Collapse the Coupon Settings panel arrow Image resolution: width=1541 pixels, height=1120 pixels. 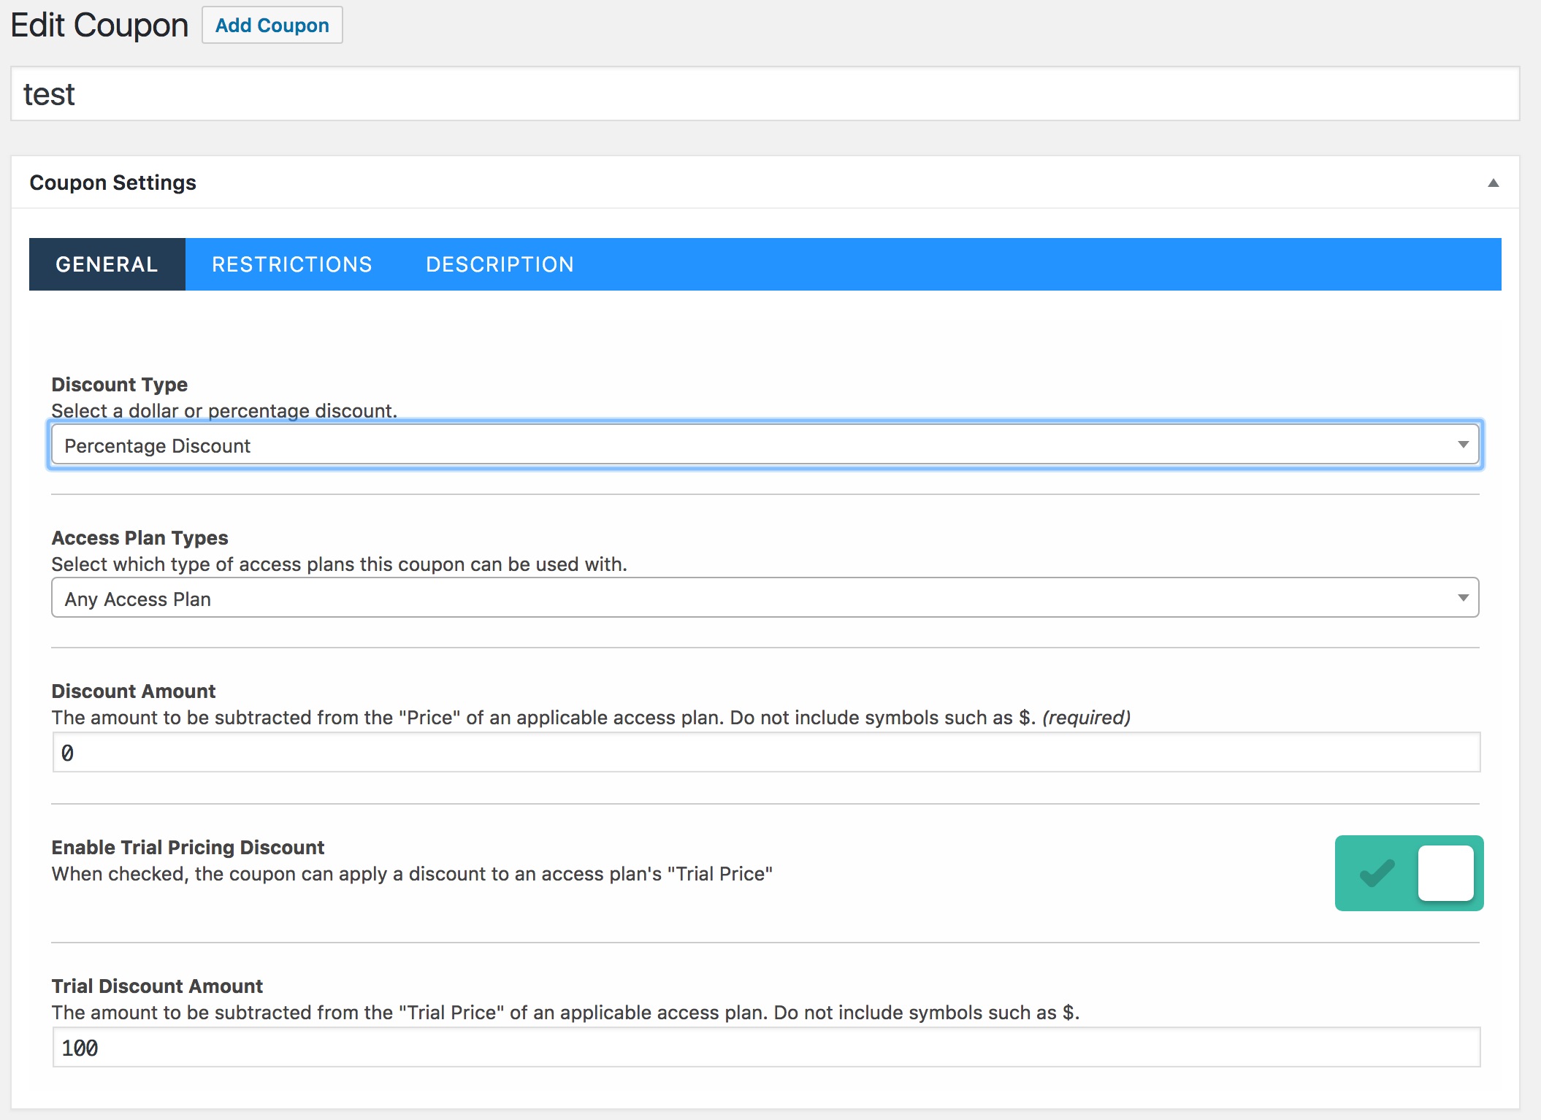pyautogui.click(x=1493, y=183)
